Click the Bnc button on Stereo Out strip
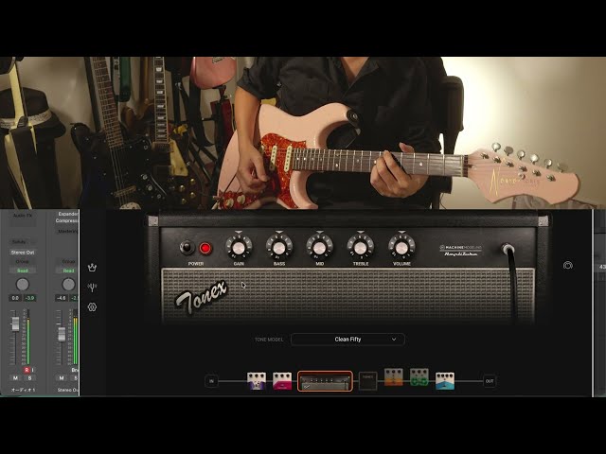The image size is (606, 454). 75,370
